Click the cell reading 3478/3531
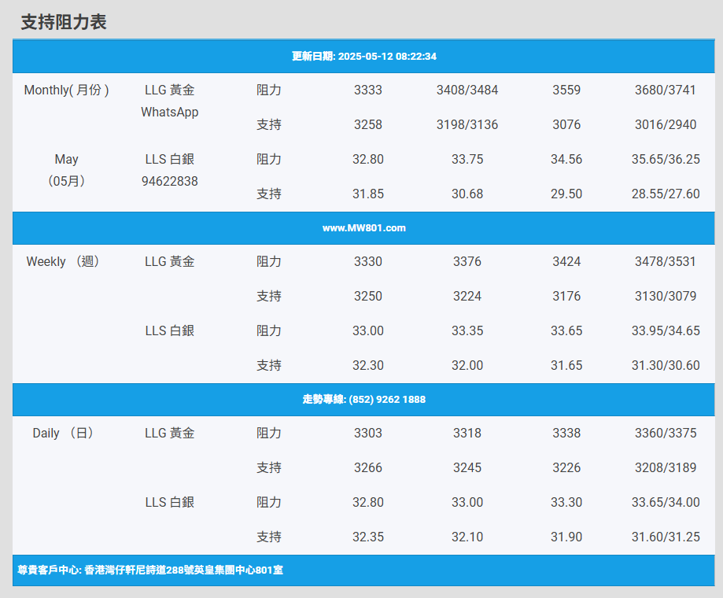The width and height of the screenshot is (723, 598). [666, 261]
